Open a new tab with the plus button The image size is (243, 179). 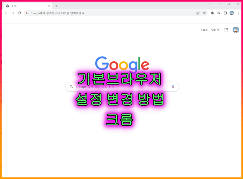56,6
